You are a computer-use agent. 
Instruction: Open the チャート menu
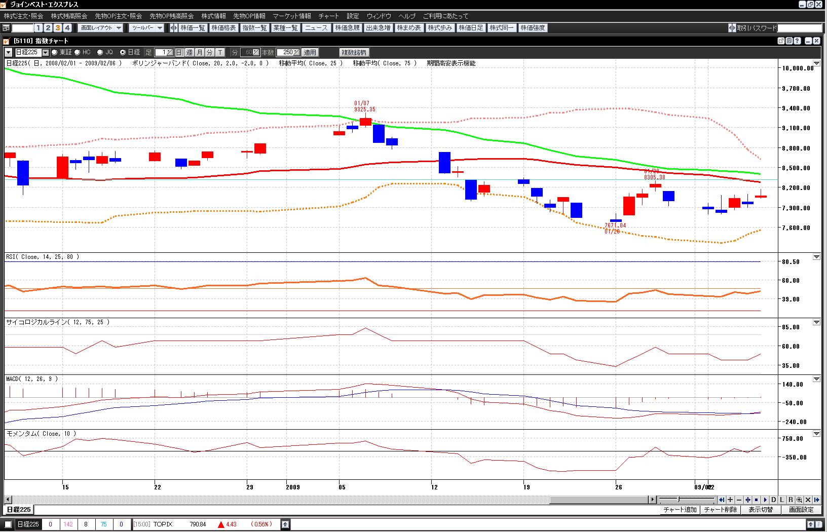(x=328, y=16)
